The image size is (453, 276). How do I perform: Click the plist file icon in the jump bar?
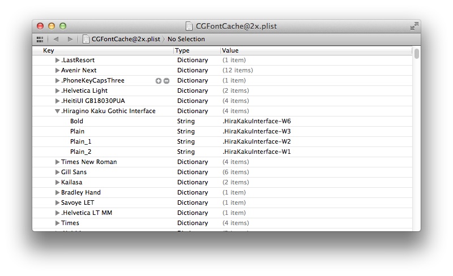[86, 39]
